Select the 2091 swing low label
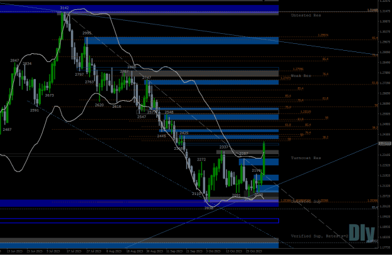Screen dimensions: 392x255 tap(236, 195)
